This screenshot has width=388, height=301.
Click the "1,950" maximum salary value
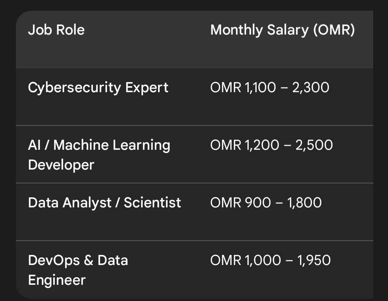[x=314, y=260]
